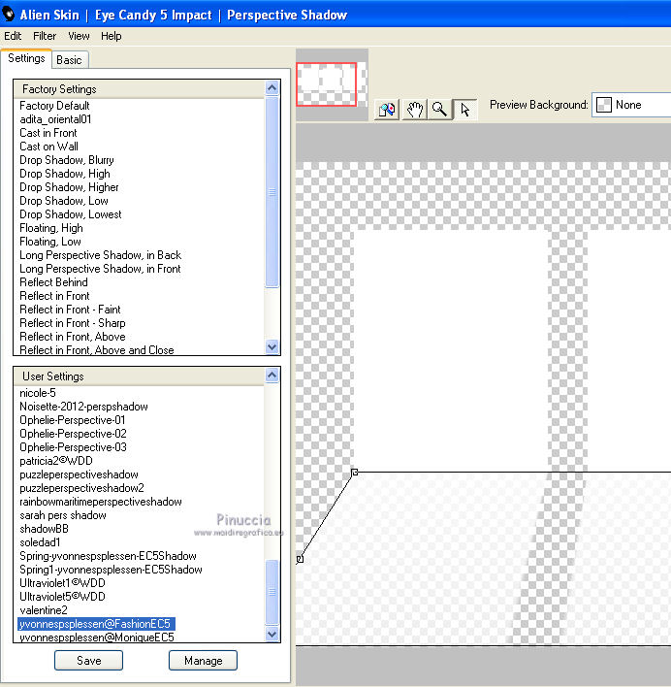
Task: Select valentine2 user setting
Action: coord(44,610)
